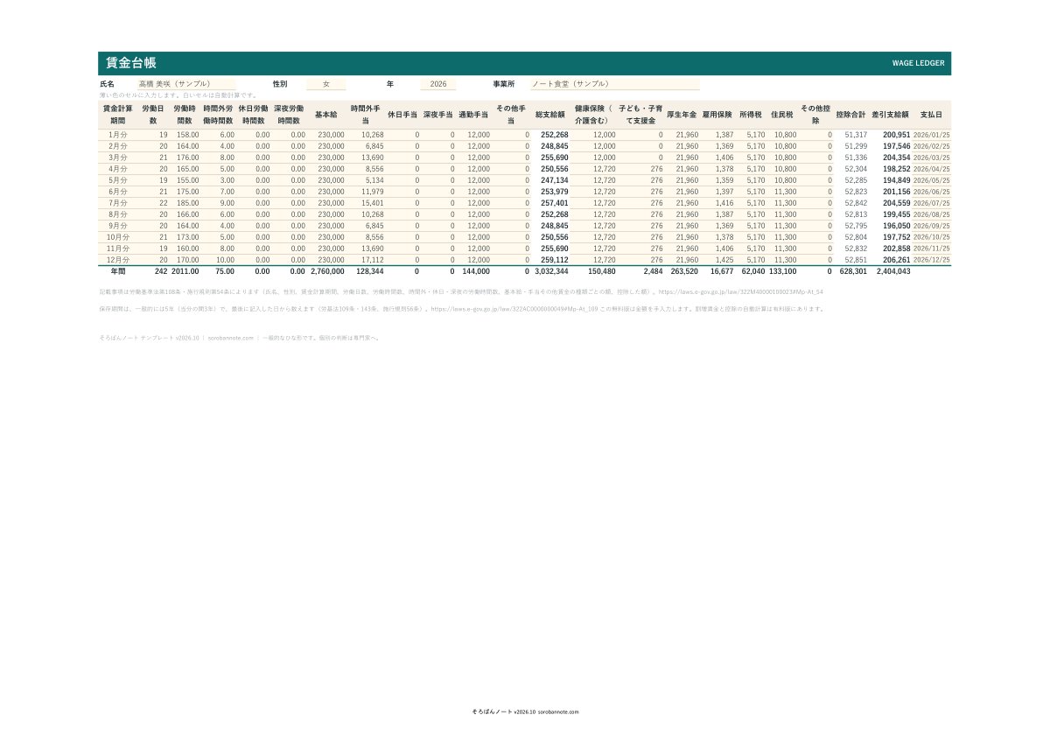Select the 子ども・子育て支援金 column header
Viewport: 1050px width, 743px height.
coord(640,114)
